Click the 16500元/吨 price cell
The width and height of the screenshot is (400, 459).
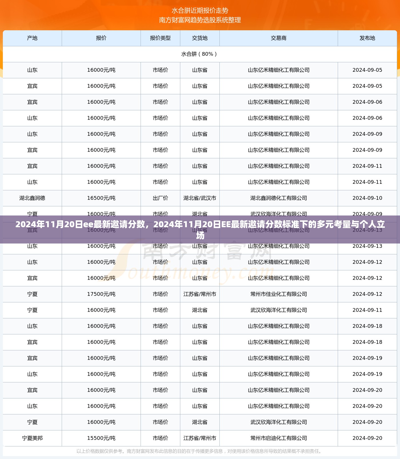101,198
